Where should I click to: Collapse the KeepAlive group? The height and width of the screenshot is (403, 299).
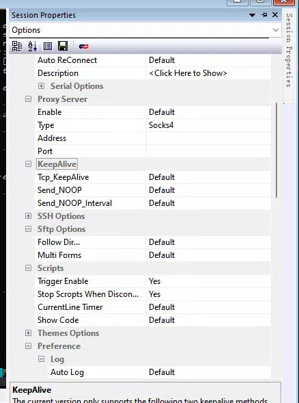coord(28,164)
